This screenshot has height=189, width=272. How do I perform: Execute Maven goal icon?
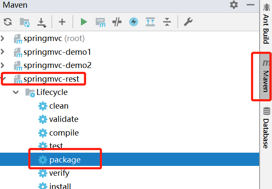point(100,22)
